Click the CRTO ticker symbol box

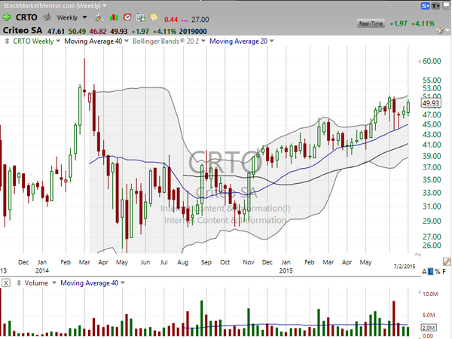click(26, 17)
